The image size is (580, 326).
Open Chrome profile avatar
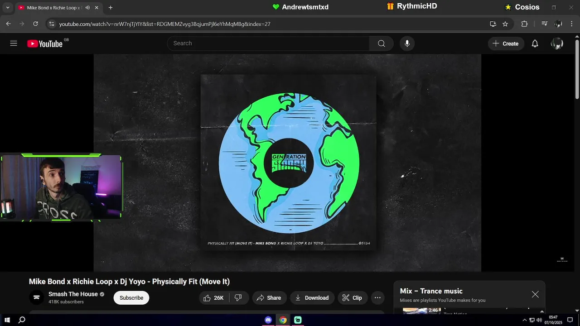click(558, 24)
